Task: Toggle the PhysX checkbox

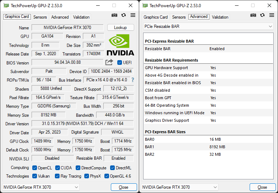Action: [86, 176]
